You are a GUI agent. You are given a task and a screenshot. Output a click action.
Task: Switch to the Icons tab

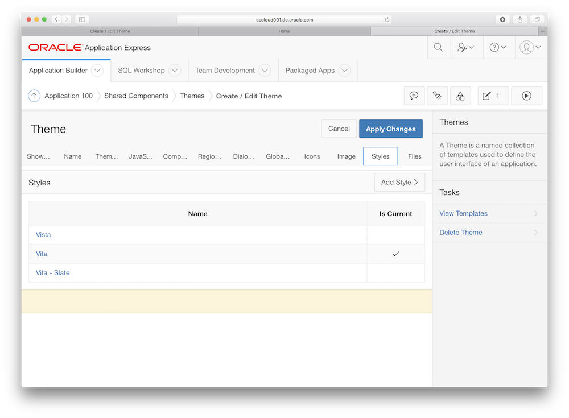pos(312,156)
